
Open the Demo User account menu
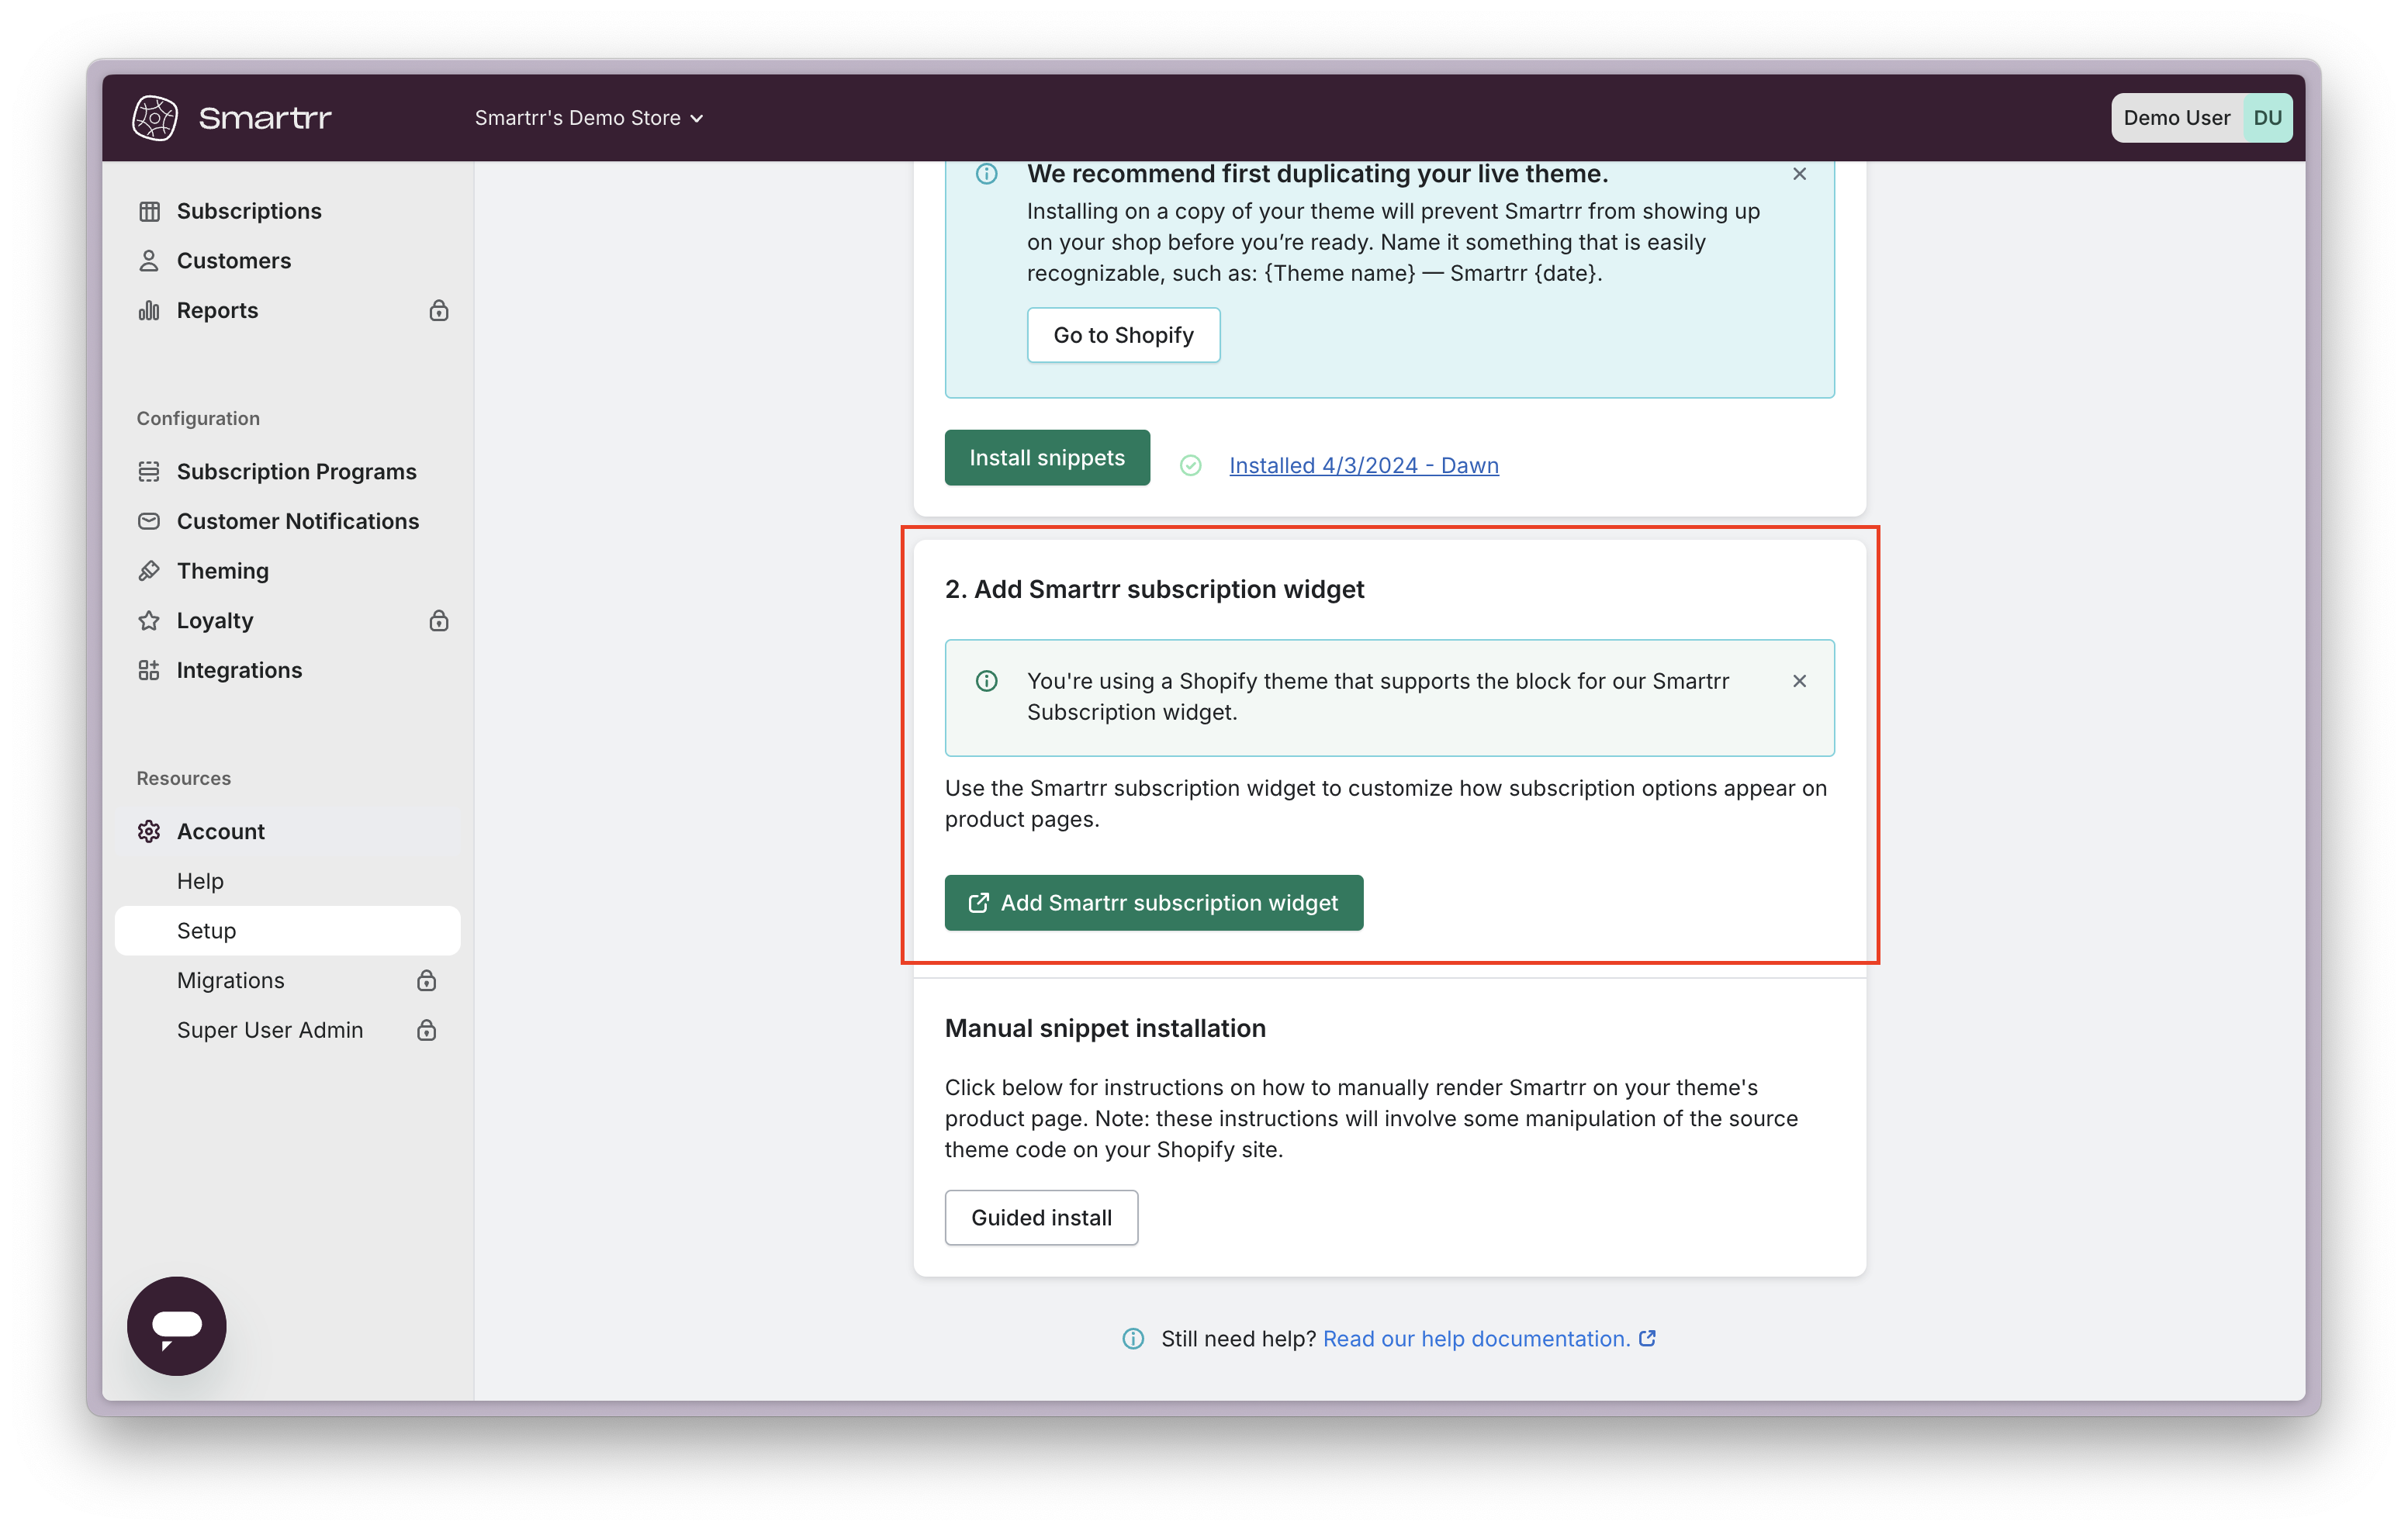tap(2201, 118)
